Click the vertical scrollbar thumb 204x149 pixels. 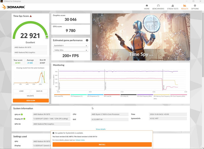(203, 44)
